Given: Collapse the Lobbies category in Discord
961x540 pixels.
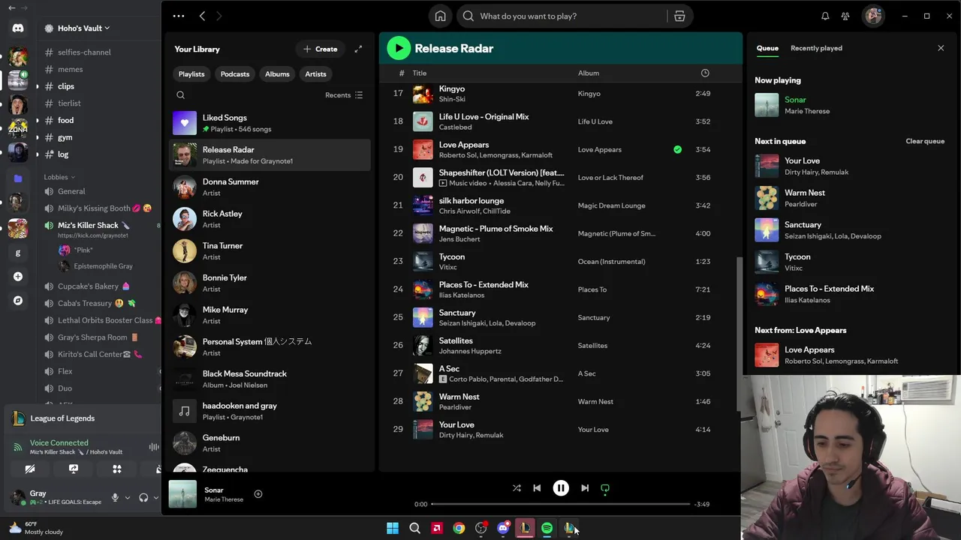Looking at the screenshot, I should pos(59,177).
